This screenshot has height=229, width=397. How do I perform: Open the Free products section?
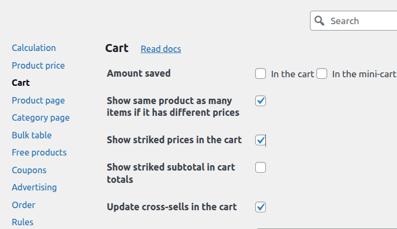39,152
